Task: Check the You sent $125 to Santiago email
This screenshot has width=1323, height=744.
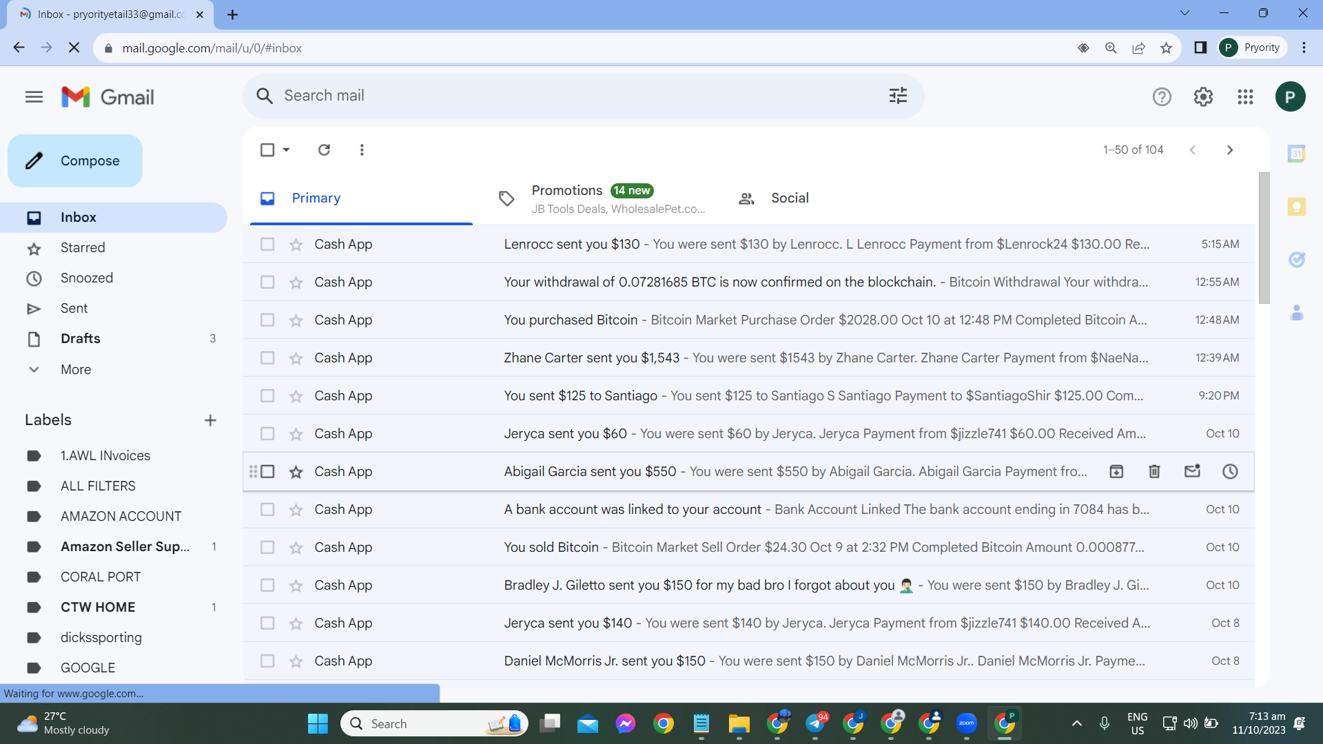Action: coord(267,396)
